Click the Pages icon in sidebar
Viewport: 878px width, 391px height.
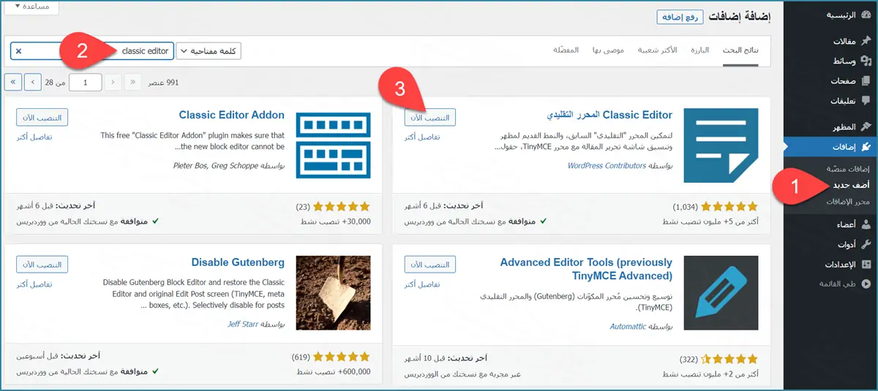point(866,81)
